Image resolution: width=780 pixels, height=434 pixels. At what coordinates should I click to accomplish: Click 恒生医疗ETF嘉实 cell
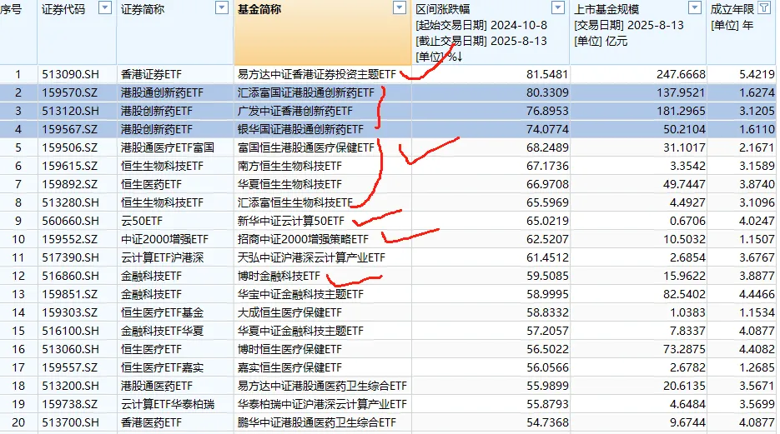[162, 368]
